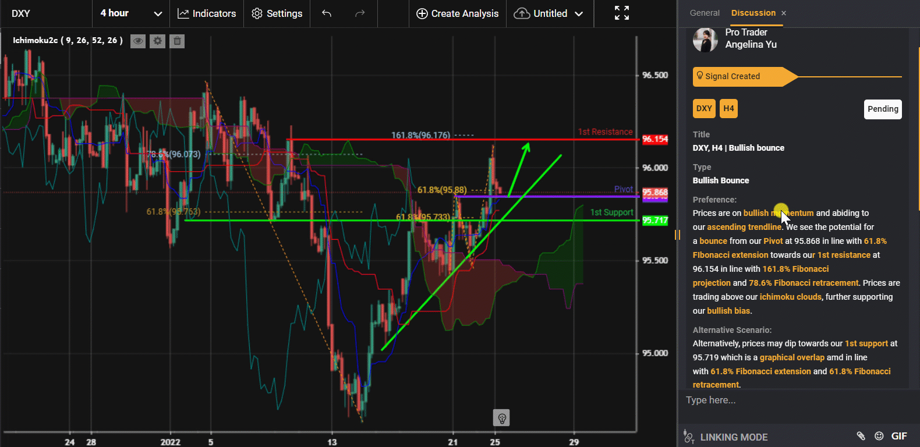
Task: Attach a file with paperclip icon
Action: [861, 436]
